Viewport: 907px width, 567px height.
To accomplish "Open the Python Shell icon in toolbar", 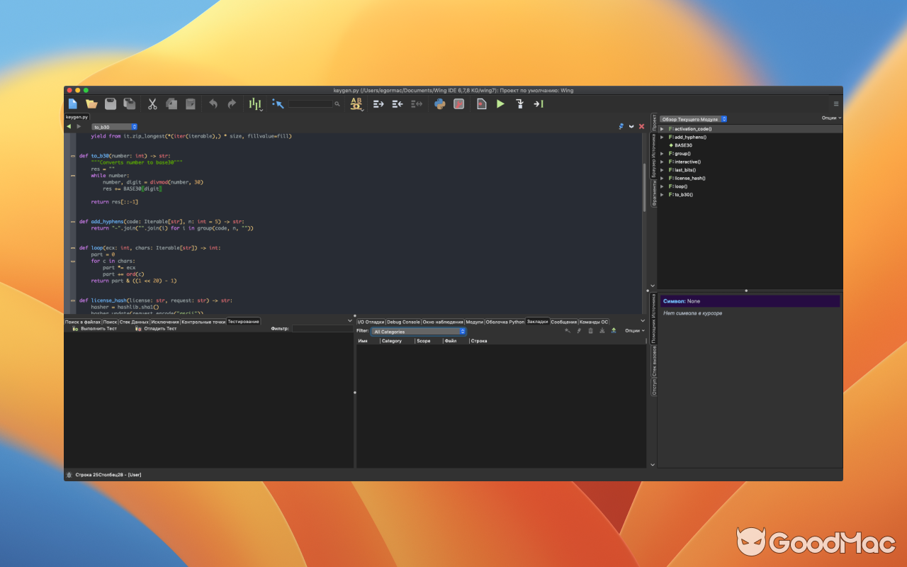I will pyautogui.click(x=439, y=104).
